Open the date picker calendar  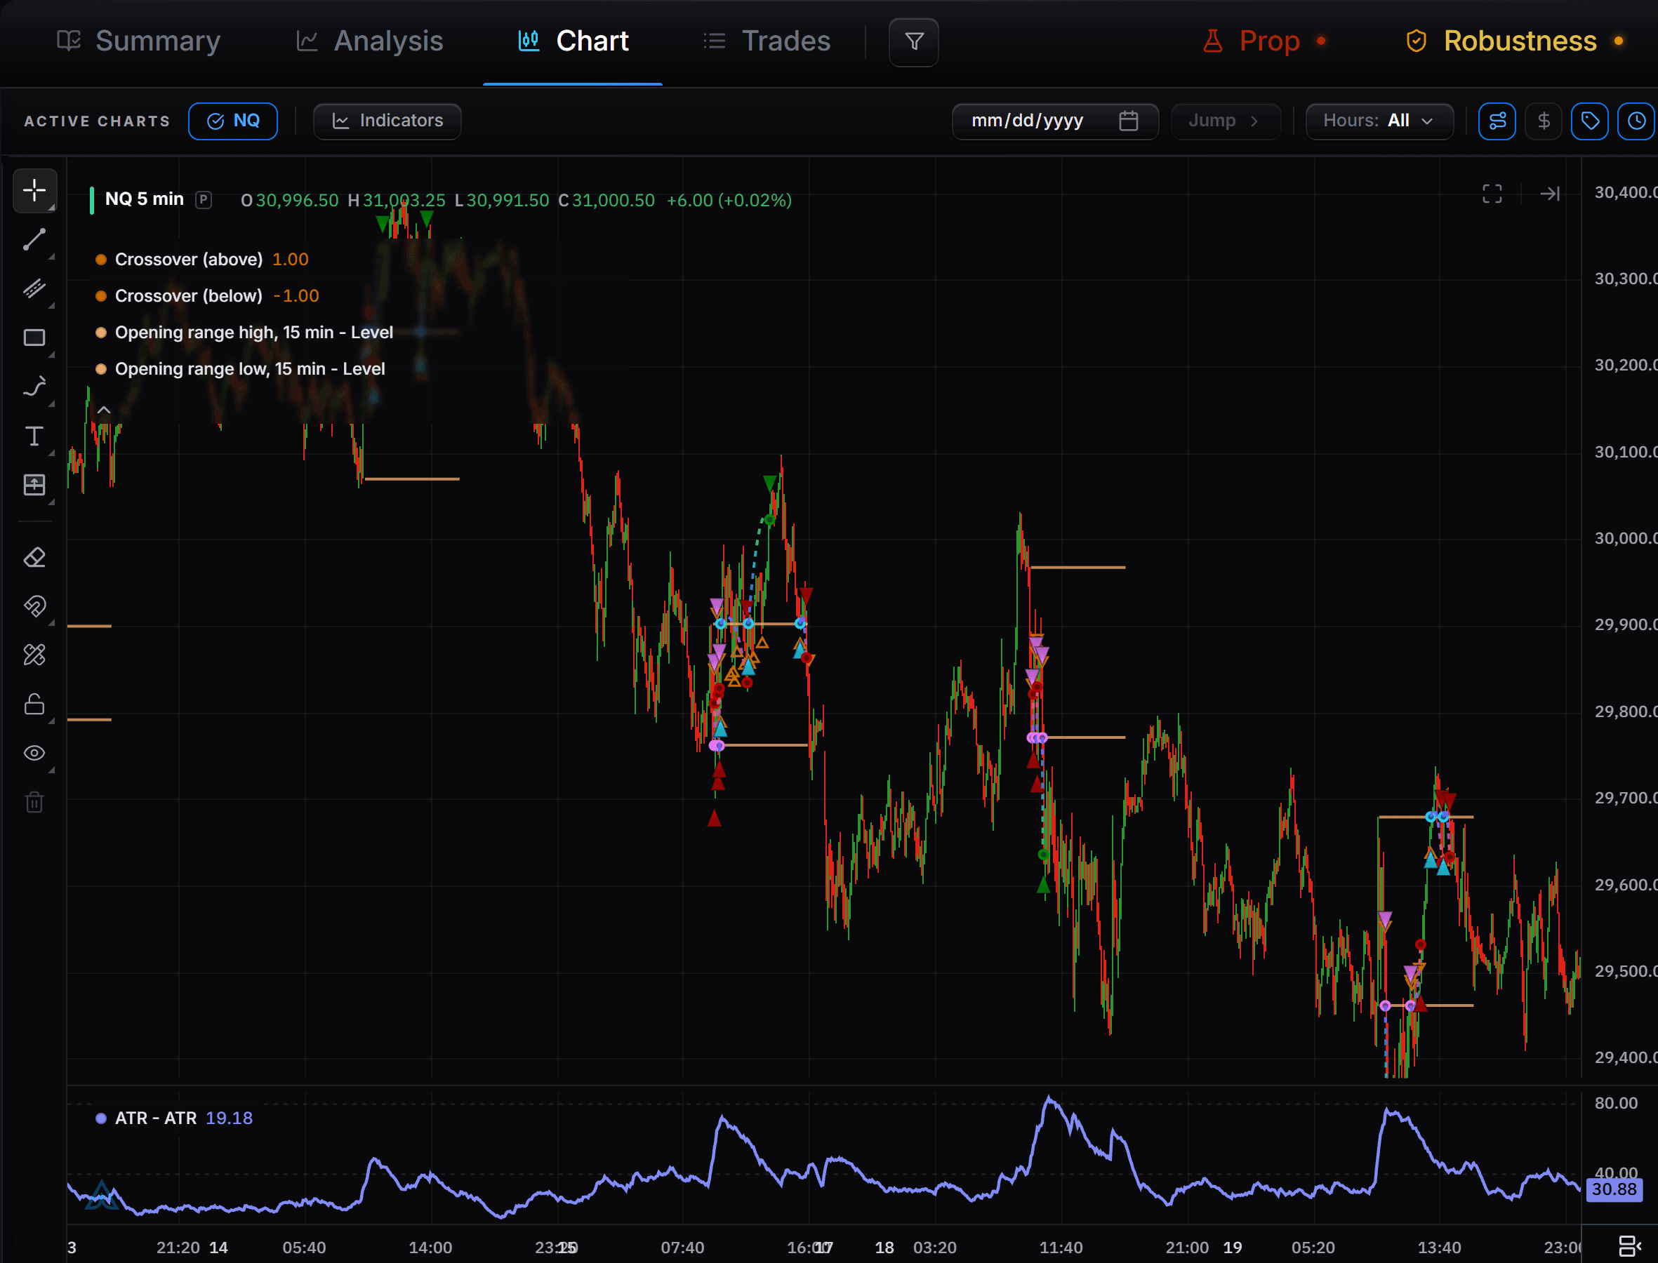click(1128, 121)
